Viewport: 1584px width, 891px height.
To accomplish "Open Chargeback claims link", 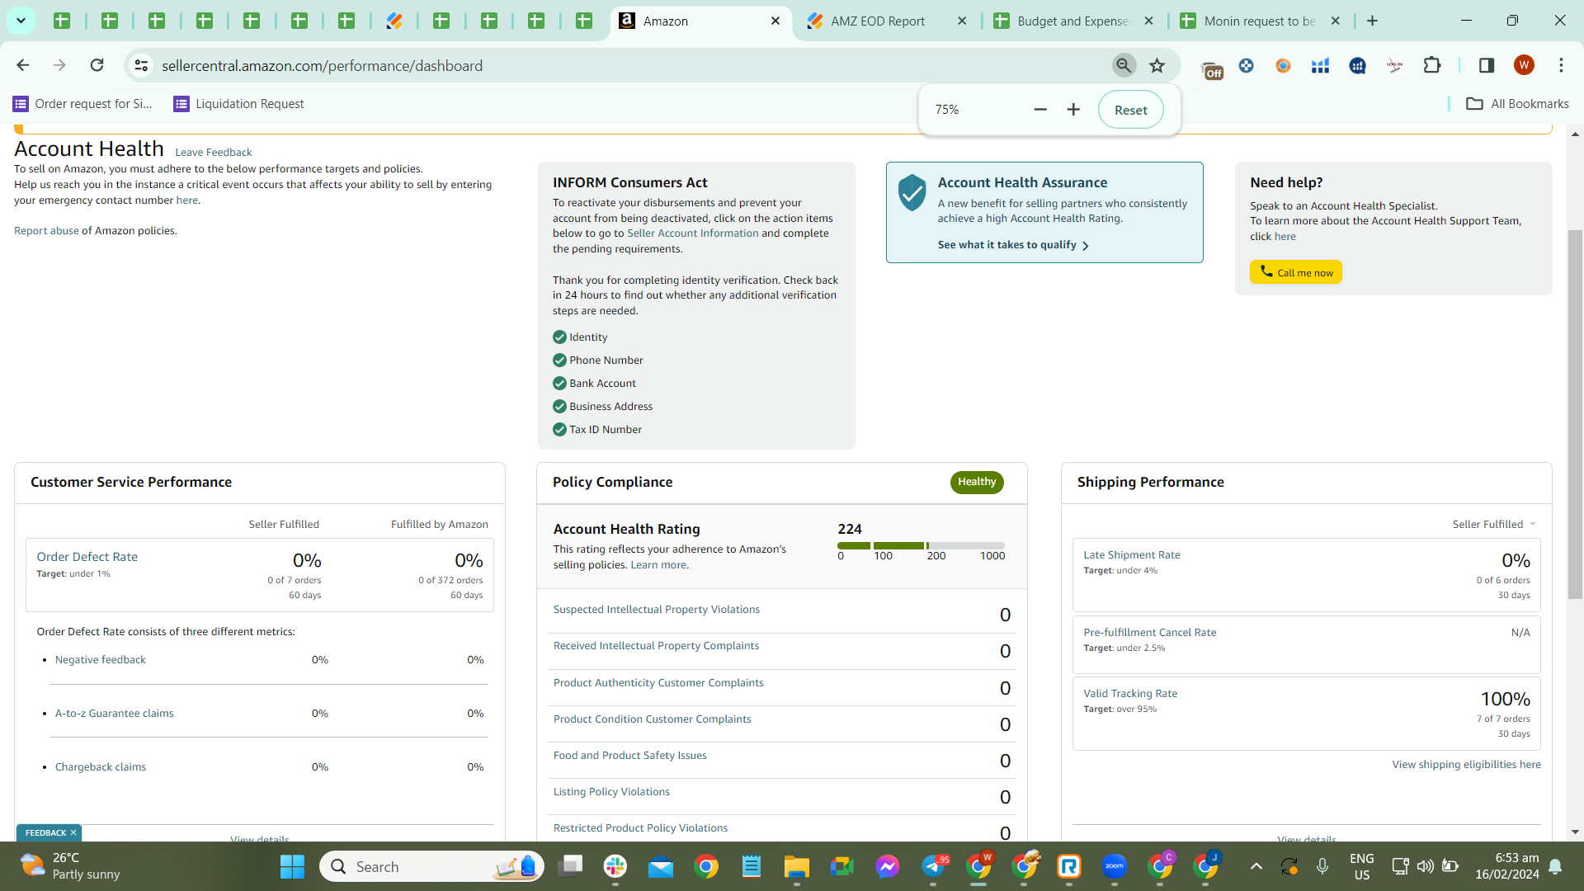I will tap(100, 767).
